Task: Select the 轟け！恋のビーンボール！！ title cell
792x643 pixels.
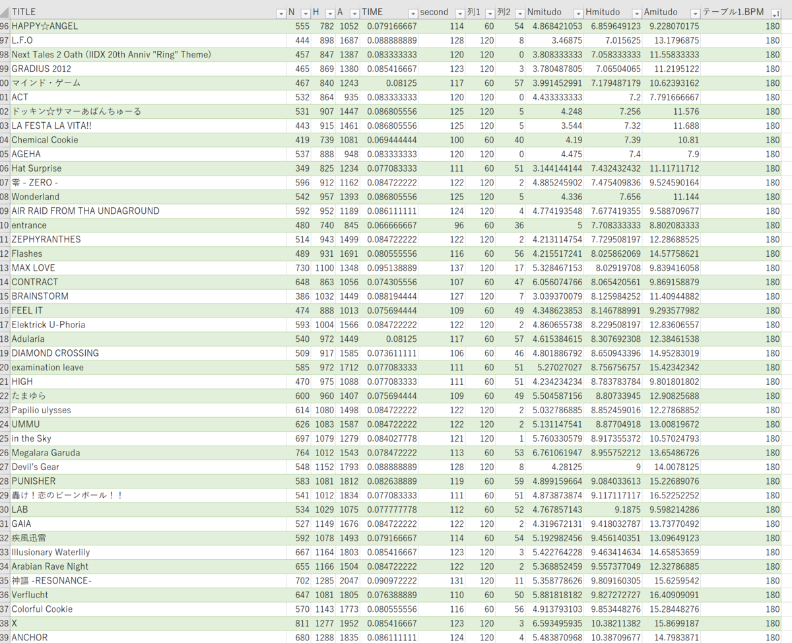Action: point(148,495)
